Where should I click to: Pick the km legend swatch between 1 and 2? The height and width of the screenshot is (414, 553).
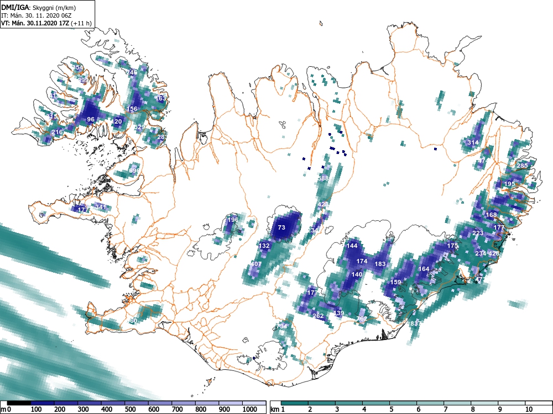(x=295, y=403)
